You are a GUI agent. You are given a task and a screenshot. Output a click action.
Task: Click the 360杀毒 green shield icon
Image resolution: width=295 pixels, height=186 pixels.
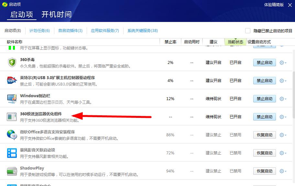tap(12, 62)
